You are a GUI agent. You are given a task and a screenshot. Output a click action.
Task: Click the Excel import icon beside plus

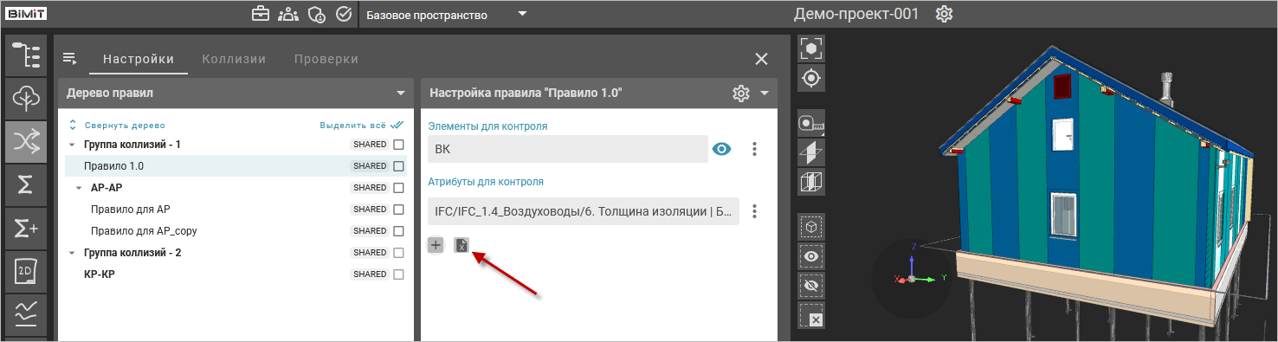pyautogui.click(x=462, y=245)
